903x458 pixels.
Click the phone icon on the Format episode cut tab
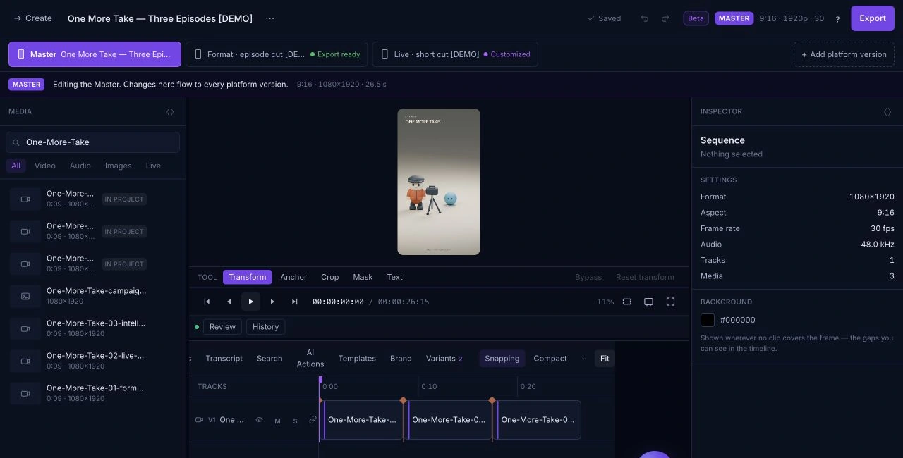[198, 54]
